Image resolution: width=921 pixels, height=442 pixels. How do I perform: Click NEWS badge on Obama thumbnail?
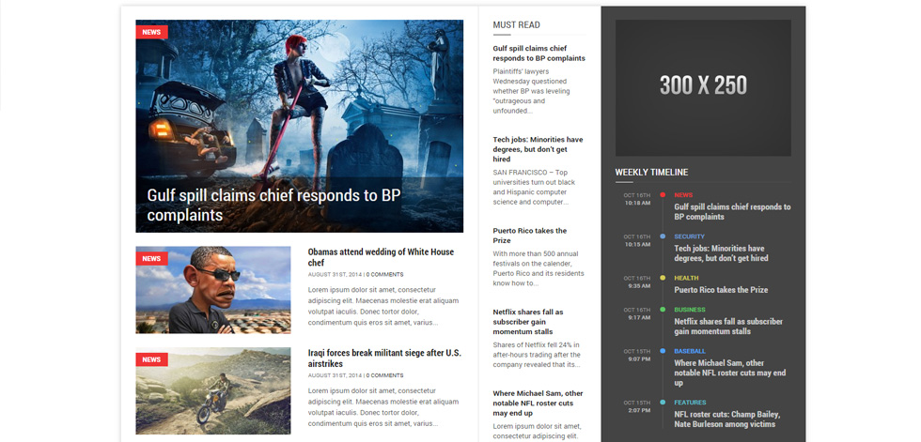coord(151,258)
